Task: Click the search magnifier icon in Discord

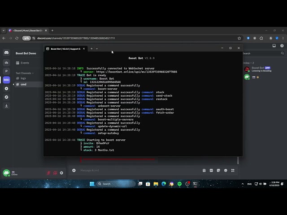Action: 282,53
